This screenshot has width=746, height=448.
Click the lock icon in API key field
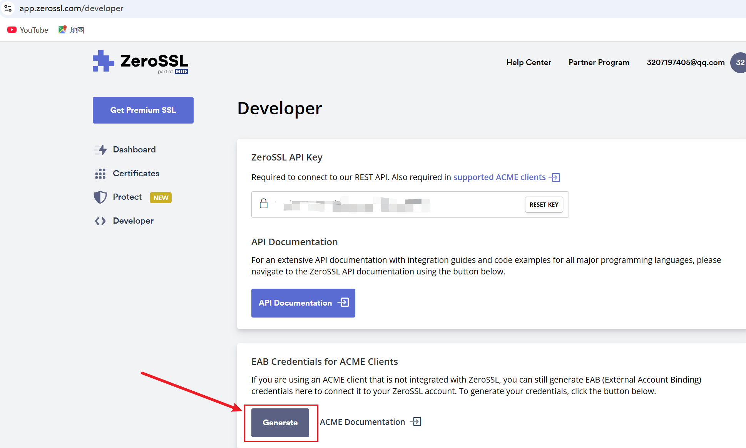[264, 204]
